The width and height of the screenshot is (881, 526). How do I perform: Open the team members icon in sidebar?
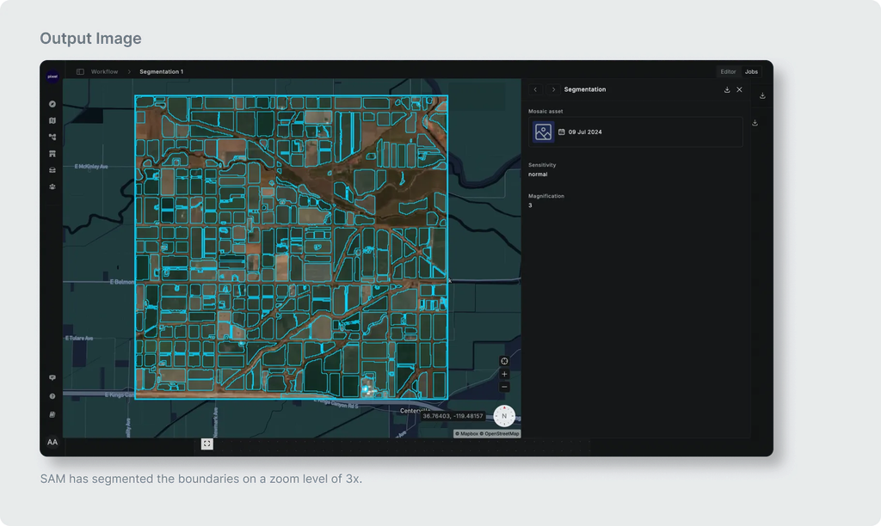tap(52, 187)
